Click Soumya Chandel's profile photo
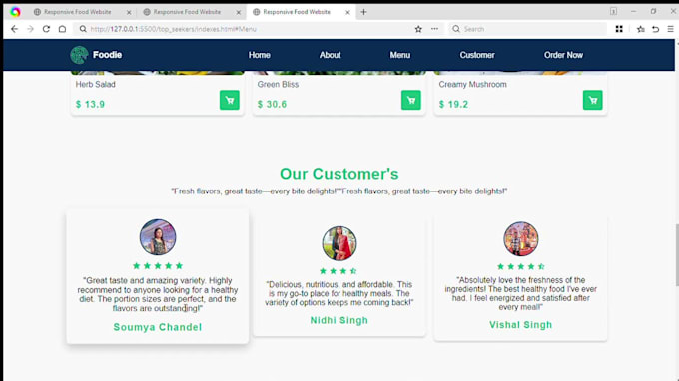 pyautogui.click(x=158, y=237)
